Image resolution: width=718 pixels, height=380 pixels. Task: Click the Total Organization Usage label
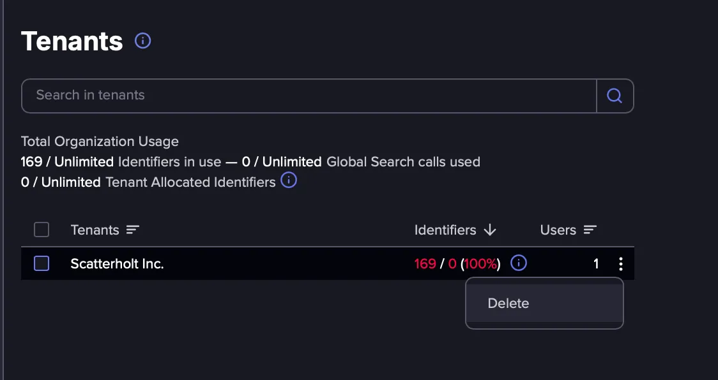(100, 142)
